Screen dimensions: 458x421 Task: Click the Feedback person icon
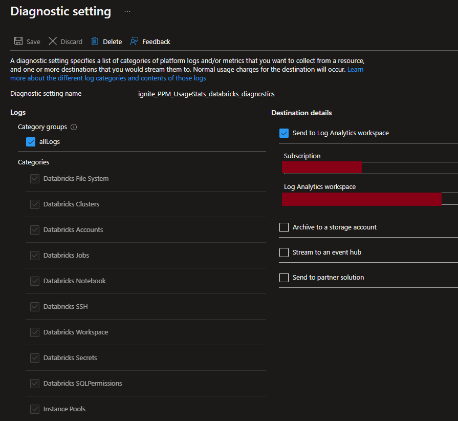coord(134,41)
